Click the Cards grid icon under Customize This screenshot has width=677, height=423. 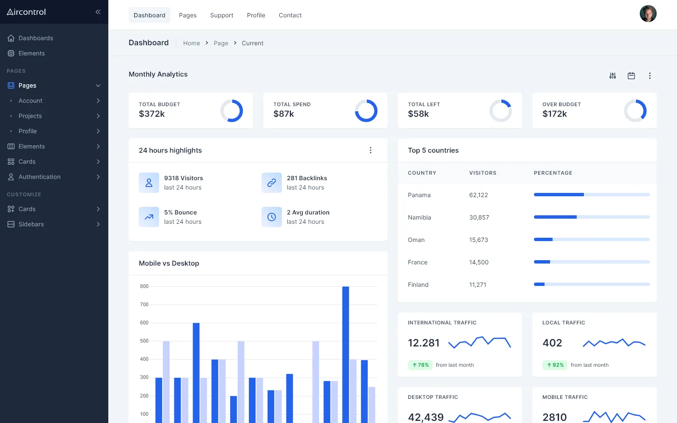(x=11, y=209)
